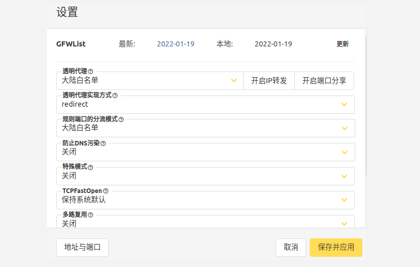Click the 取消 button
Image resolution: width=420 pixels, height=267 pixels.
click(x=290, y=247)
